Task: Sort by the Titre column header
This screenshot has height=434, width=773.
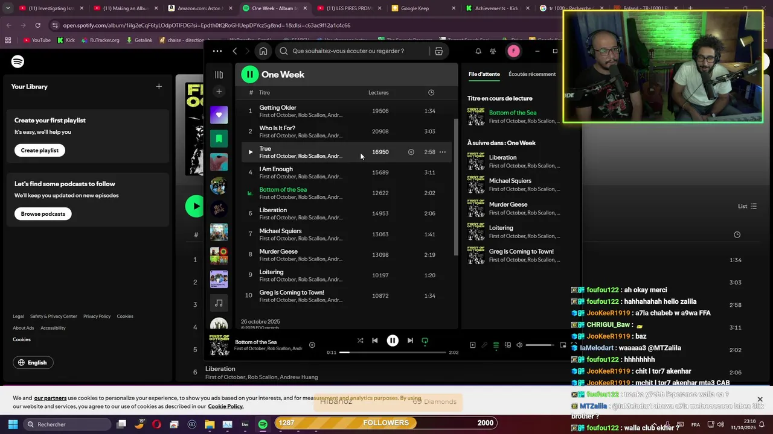Action: (x=265, y=92)
